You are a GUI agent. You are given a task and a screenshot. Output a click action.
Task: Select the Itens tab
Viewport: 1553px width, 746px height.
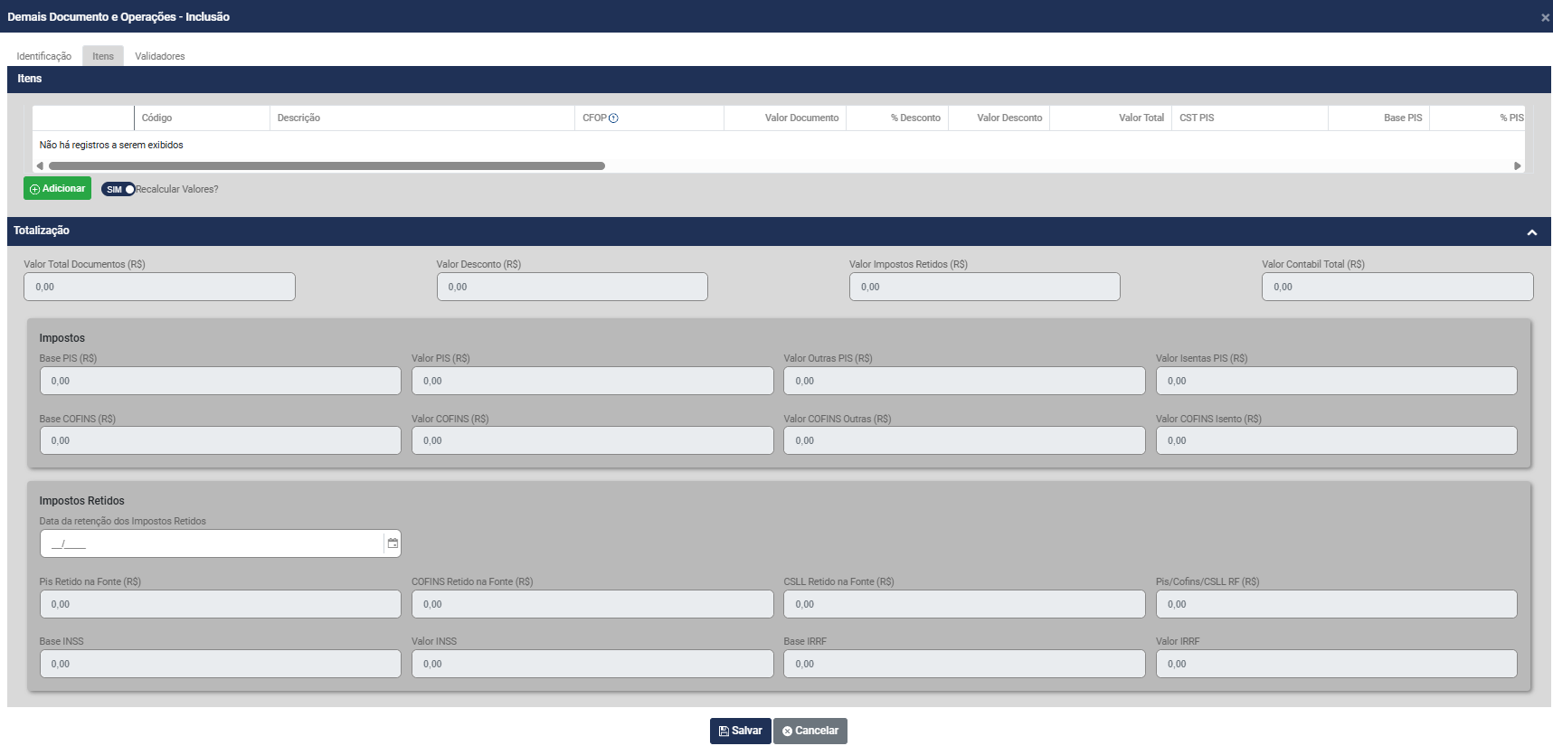click(103, 56)
